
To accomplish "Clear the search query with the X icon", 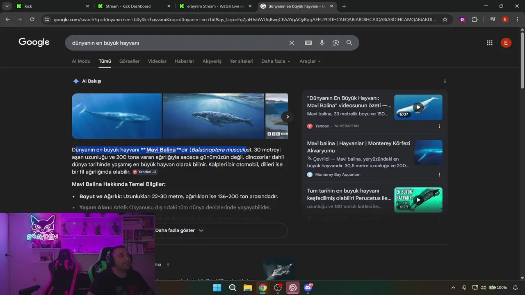I will [292, 43].
